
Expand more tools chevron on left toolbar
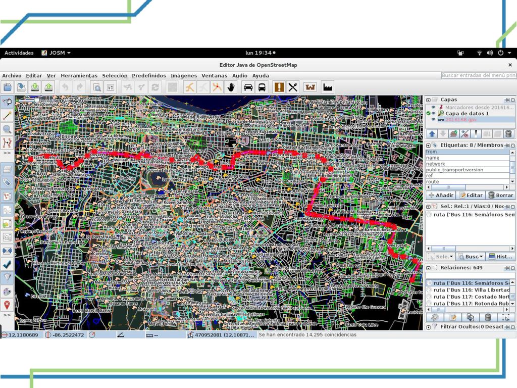coord(7,153)
